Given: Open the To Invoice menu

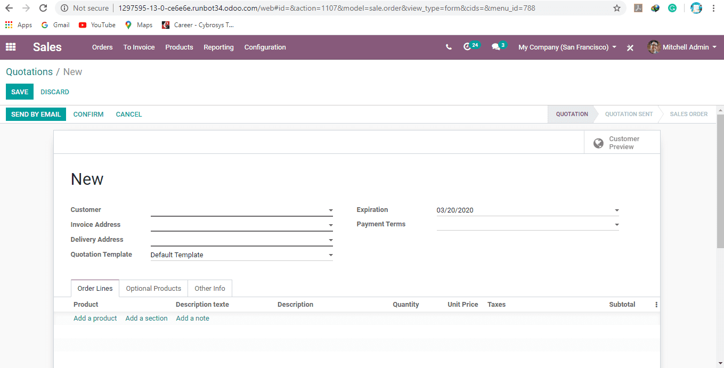Looking at the screenshot, I should click(139, 47).
